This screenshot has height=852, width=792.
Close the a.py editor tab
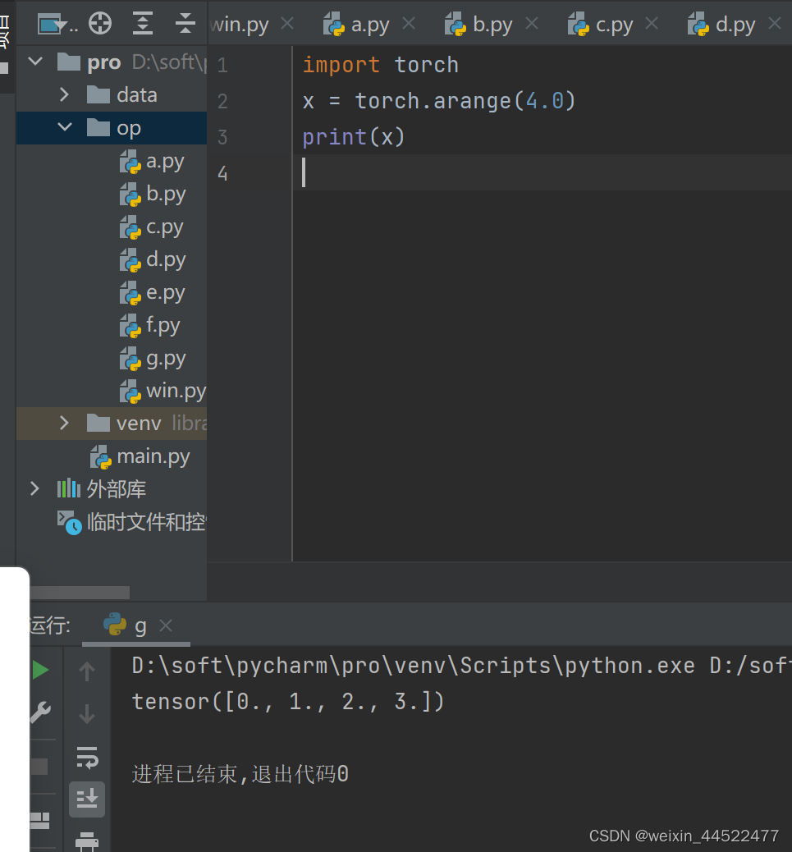click(x=409, y=23)
